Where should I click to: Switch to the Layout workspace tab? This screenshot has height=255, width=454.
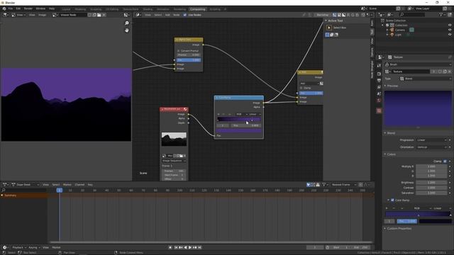[66, 9]
